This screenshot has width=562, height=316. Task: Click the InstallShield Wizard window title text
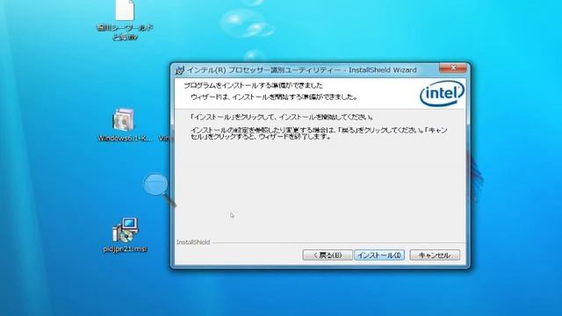tap(302, 70)
